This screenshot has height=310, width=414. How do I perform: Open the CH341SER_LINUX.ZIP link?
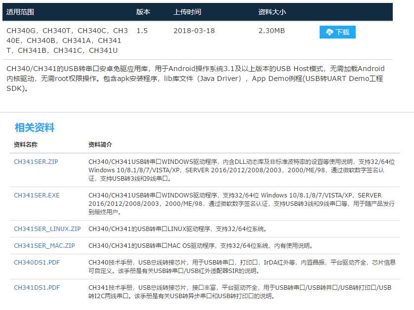tap(47, 229)
